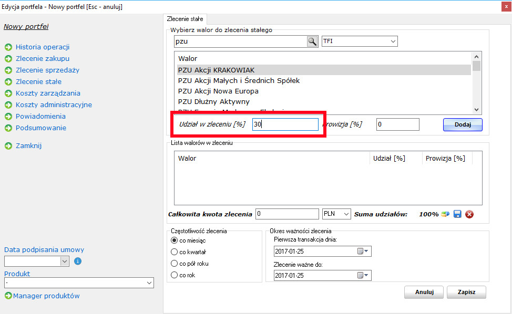Image resolution: width=512 pixels, height=314 pixels.
Task: Choose the 'co rok' frequency option
Action: pos(175,275)
